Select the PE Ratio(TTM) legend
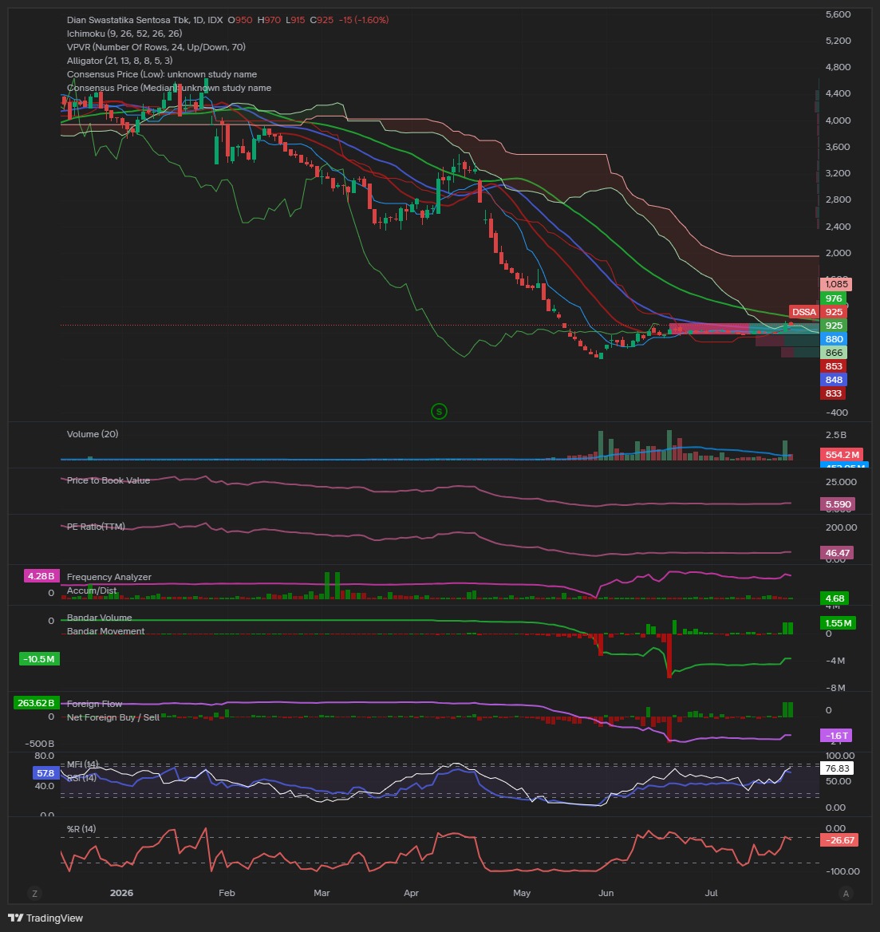880x932 pixels. click(96, 527)
